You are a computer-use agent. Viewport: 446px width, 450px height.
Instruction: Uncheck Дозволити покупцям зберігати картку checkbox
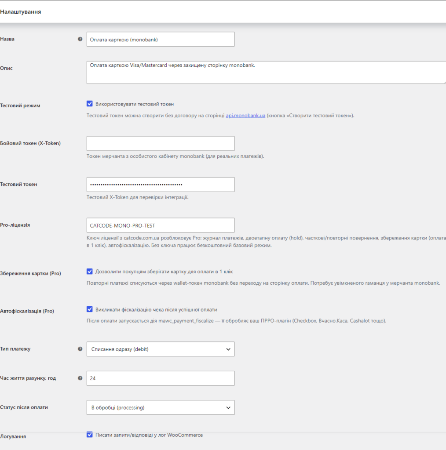pos(90,272)
